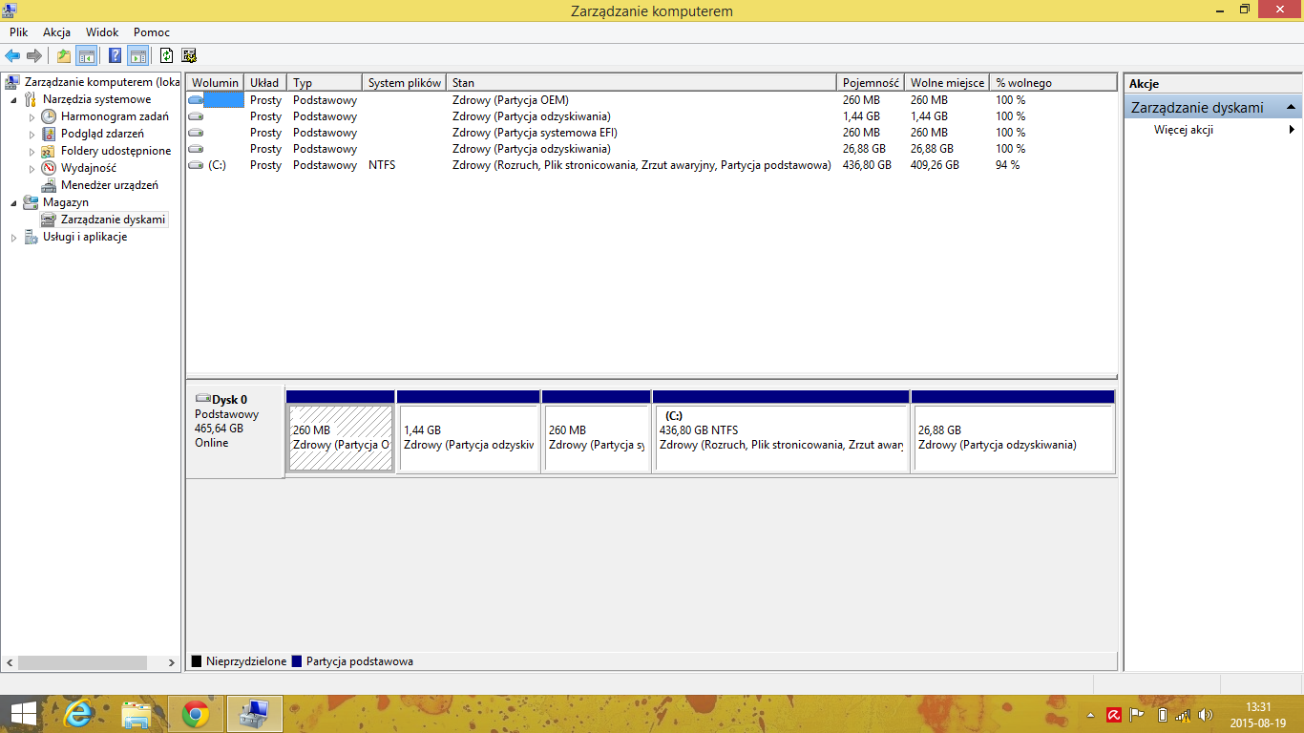
Task: Expand the Podgląd zdarzeń node
Action: click(32, 134)
